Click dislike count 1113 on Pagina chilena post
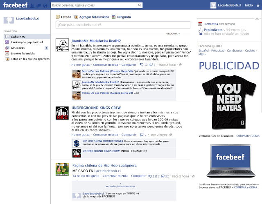Viewport: 262px width, 204px height. [x=154, y=176]
